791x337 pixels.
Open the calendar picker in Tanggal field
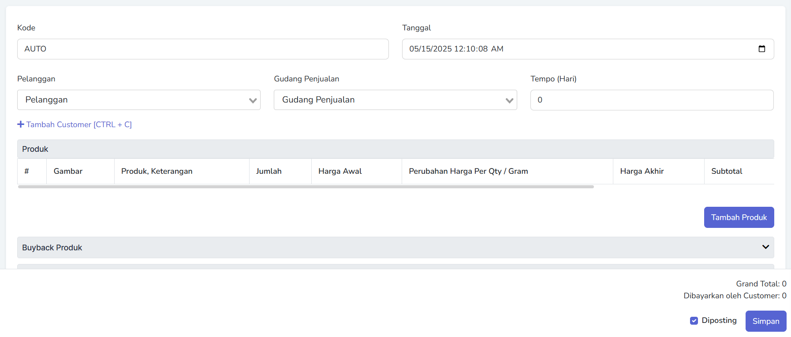761,49
